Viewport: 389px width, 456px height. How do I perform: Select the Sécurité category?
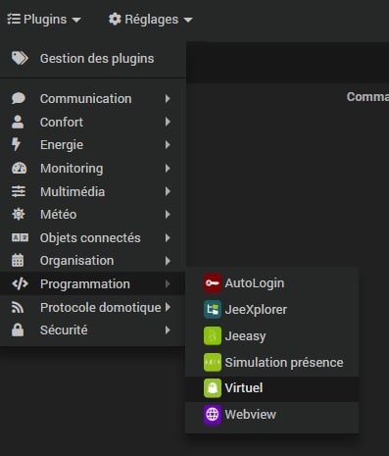[93, 330]
